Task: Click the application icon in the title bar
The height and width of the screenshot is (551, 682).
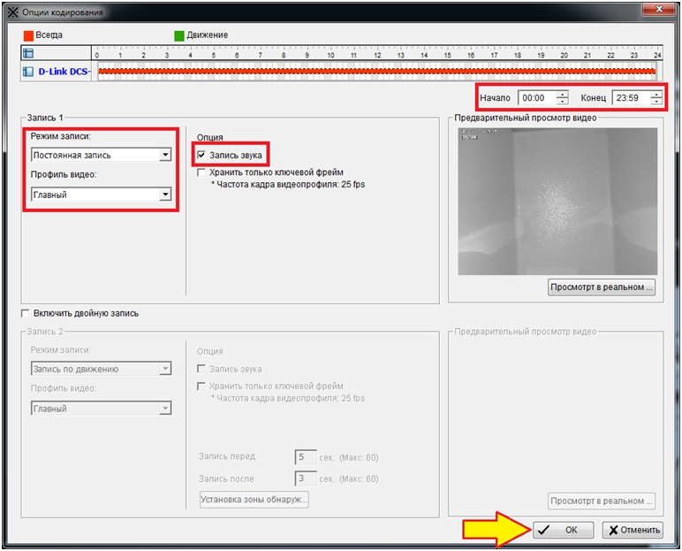Action: click(12, 12)
